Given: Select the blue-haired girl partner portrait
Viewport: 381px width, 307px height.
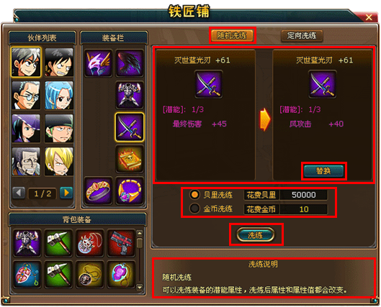Looking at the screenshot, I should [59, 95].
